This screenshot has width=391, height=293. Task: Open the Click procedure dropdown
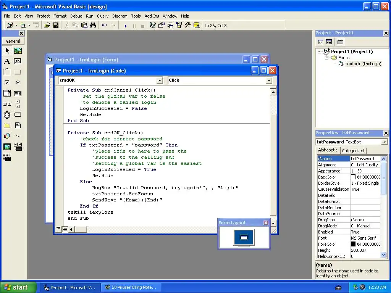click(x=269, y=80)
